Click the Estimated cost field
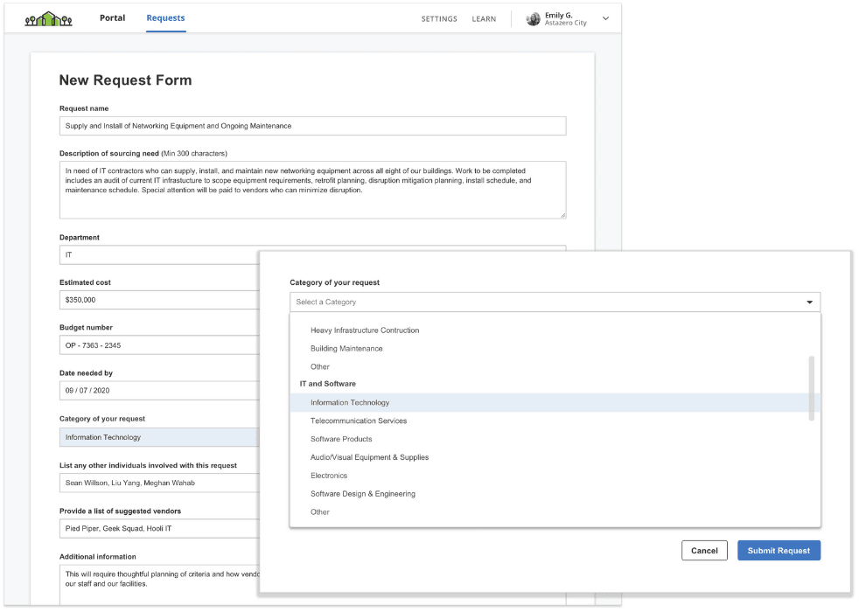859x612 pixels. point(159,300)
